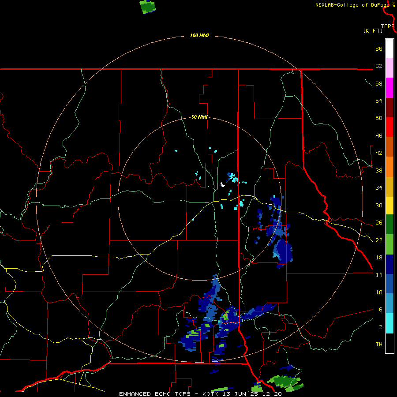Click the '12:20' time stamp
The height and width of the screenshot is (397, 397).
[x=273, y=394]
